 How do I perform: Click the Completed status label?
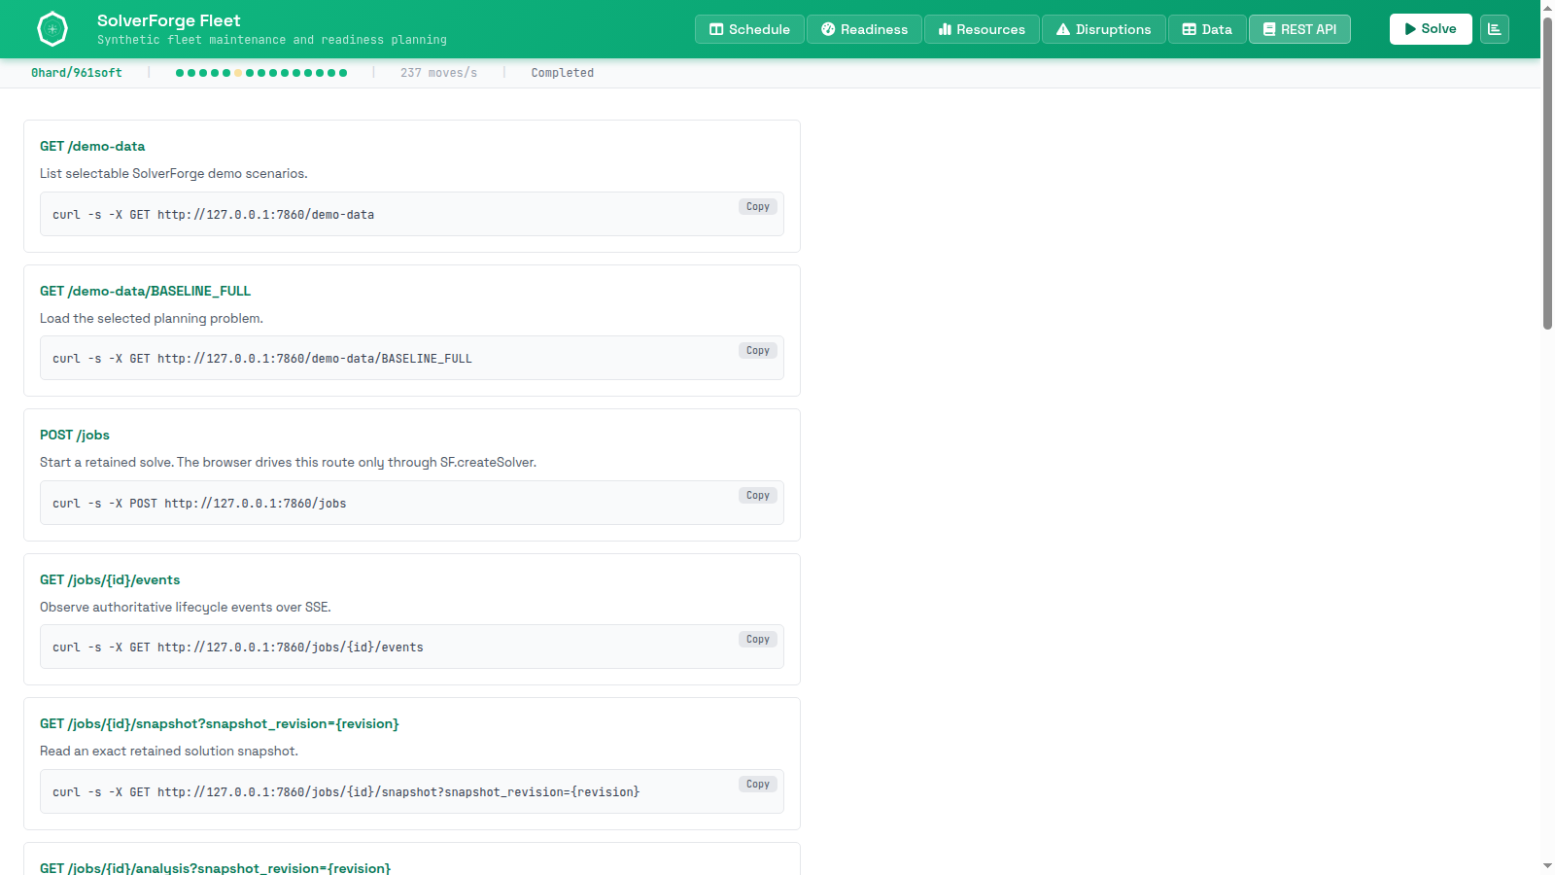[x=563, y=73]
